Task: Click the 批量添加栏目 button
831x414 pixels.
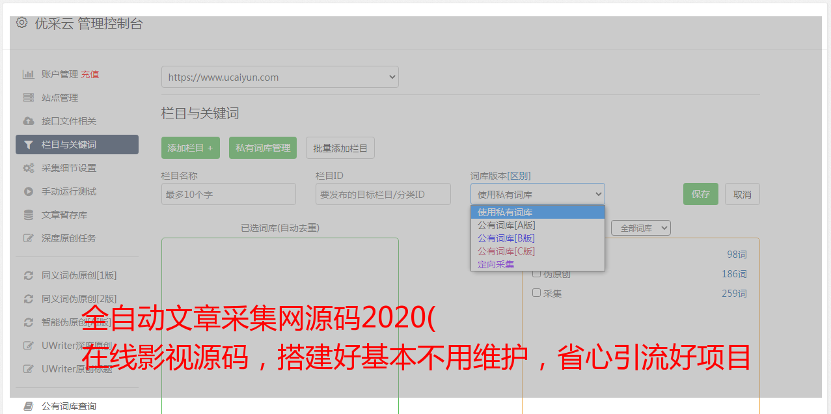Action: point(340,148)
